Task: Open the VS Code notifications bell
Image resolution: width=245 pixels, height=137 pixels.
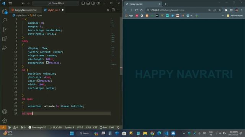Action: click(x=118, y=127)
